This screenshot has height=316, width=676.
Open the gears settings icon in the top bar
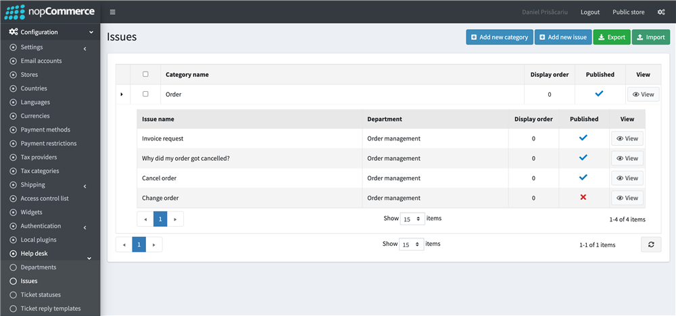click(661, 12)
